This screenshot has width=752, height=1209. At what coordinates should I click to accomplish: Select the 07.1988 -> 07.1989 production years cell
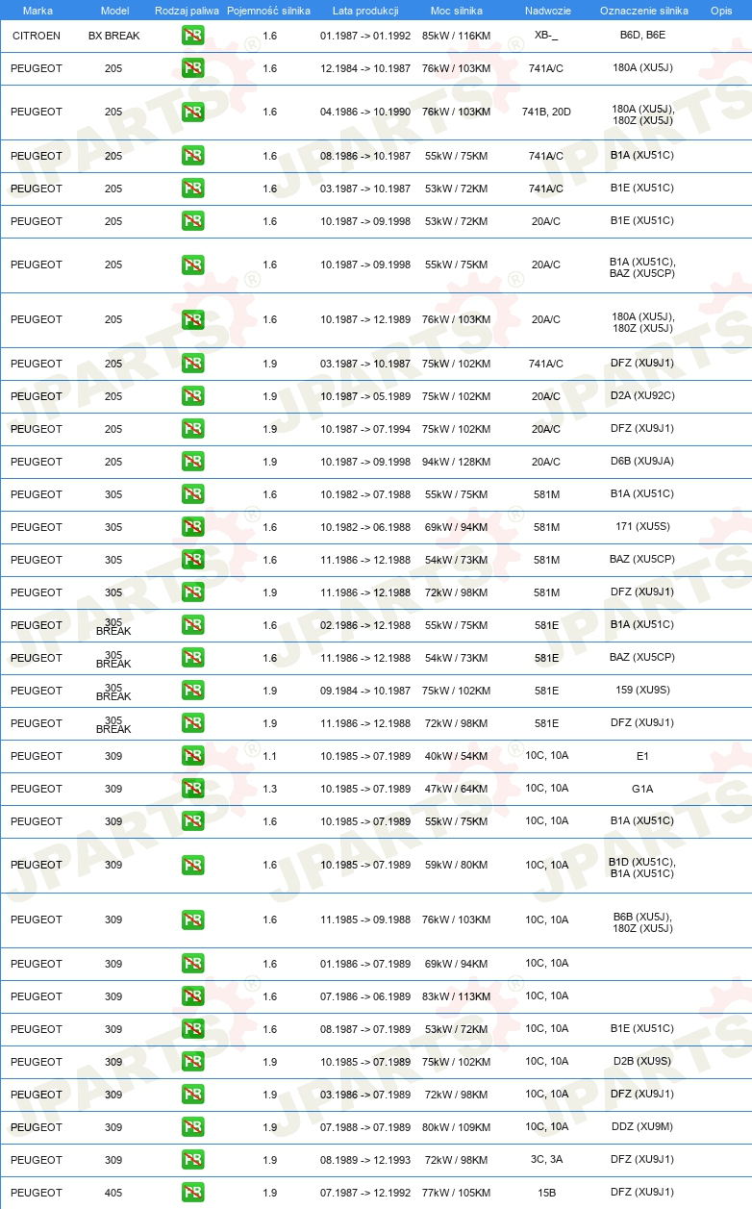365,1127
